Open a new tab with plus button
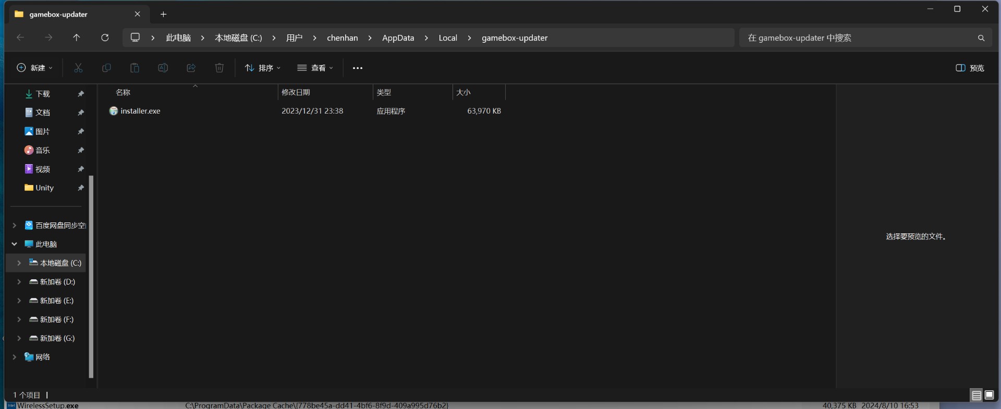This screenshot has height=409, width=1001. pos(163,14)
